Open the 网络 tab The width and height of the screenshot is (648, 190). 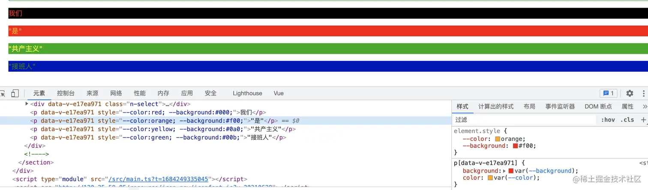click(x=116, y=93)
